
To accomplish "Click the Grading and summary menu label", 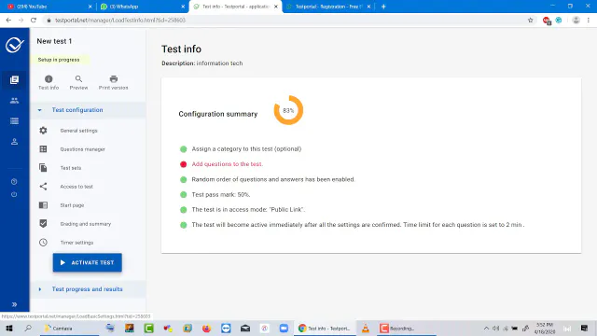I will pyautogui.click(x=86, y=224).
